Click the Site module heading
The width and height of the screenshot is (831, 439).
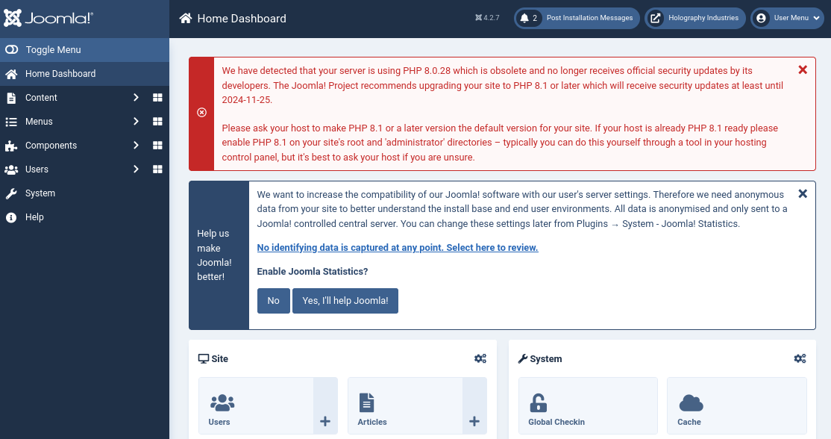pos(213,359)
